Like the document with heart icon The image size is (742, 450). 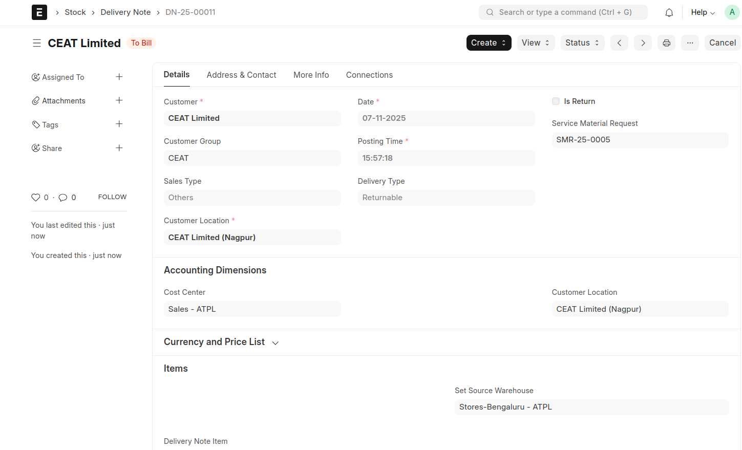[35, 198]
